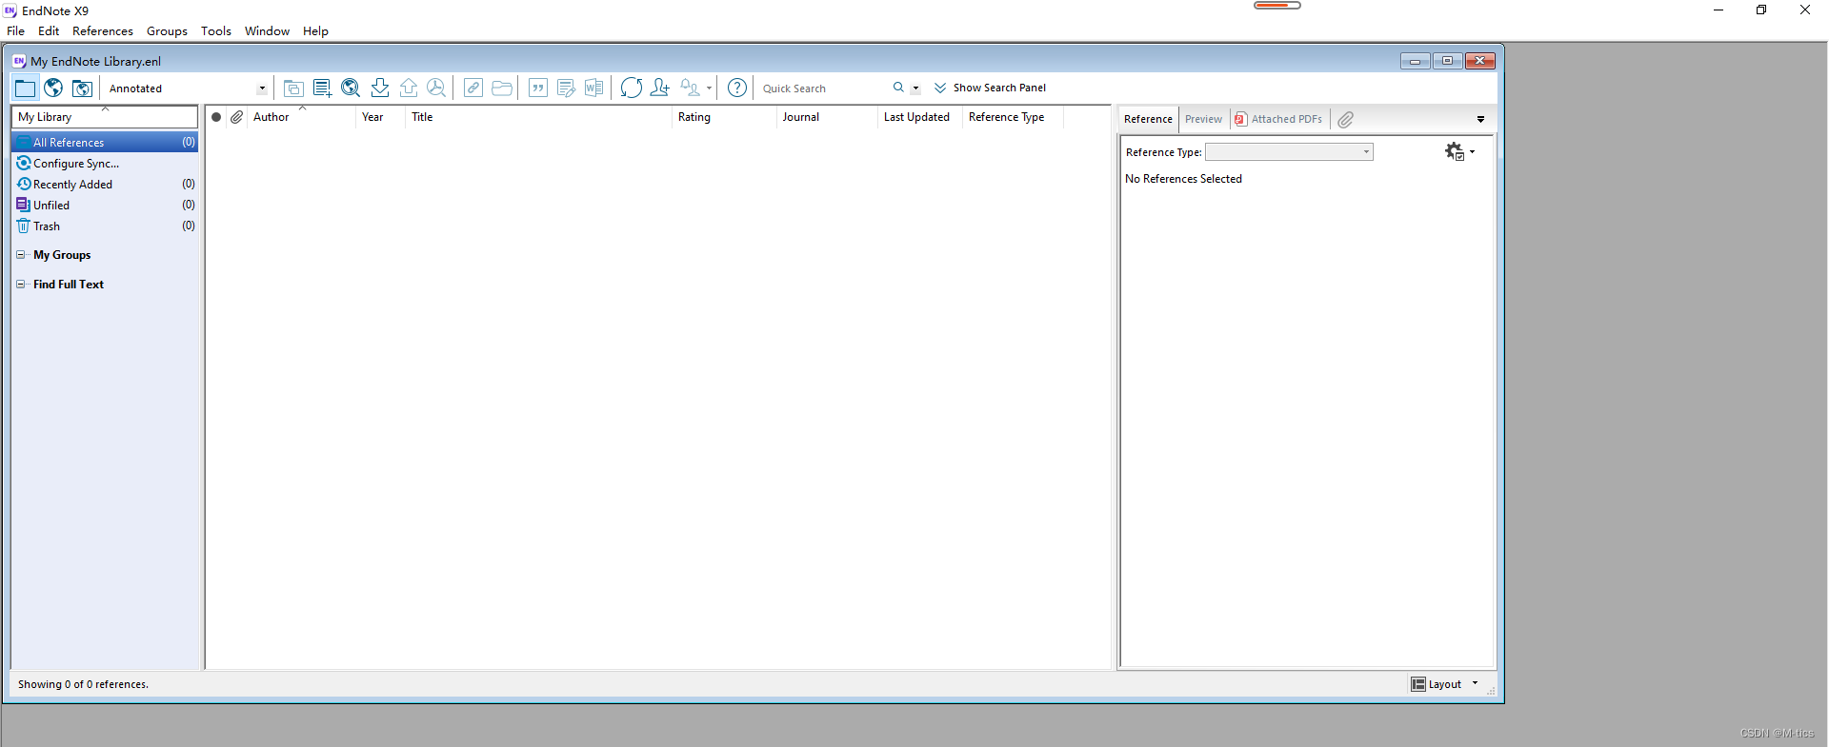The image size is (1829, 747).
Task: Minimize the My EndNote Library.enl window
Action: point(1415,61)
